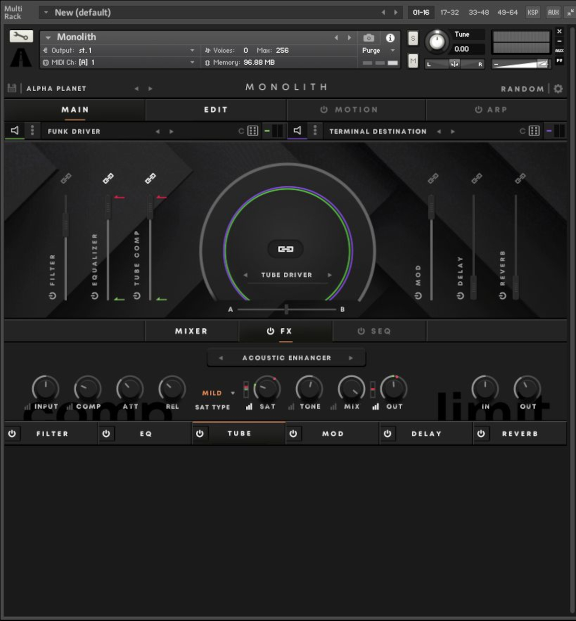Click the AUX button in the rack header

click(x=553, y=12)
